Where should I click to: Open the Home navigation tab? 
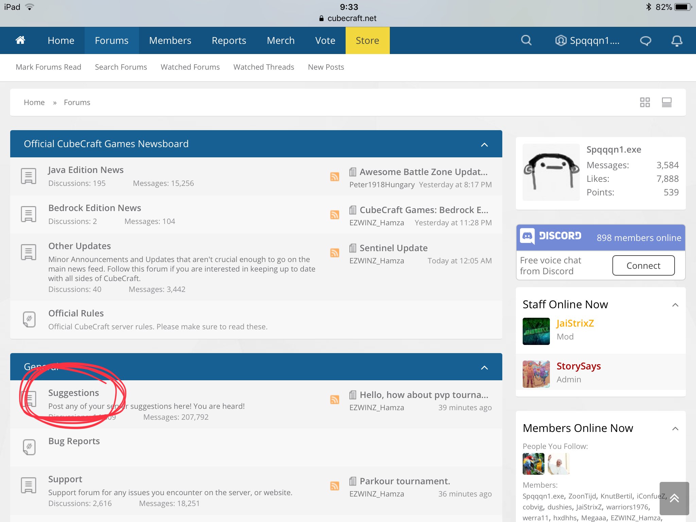point(61,40)
